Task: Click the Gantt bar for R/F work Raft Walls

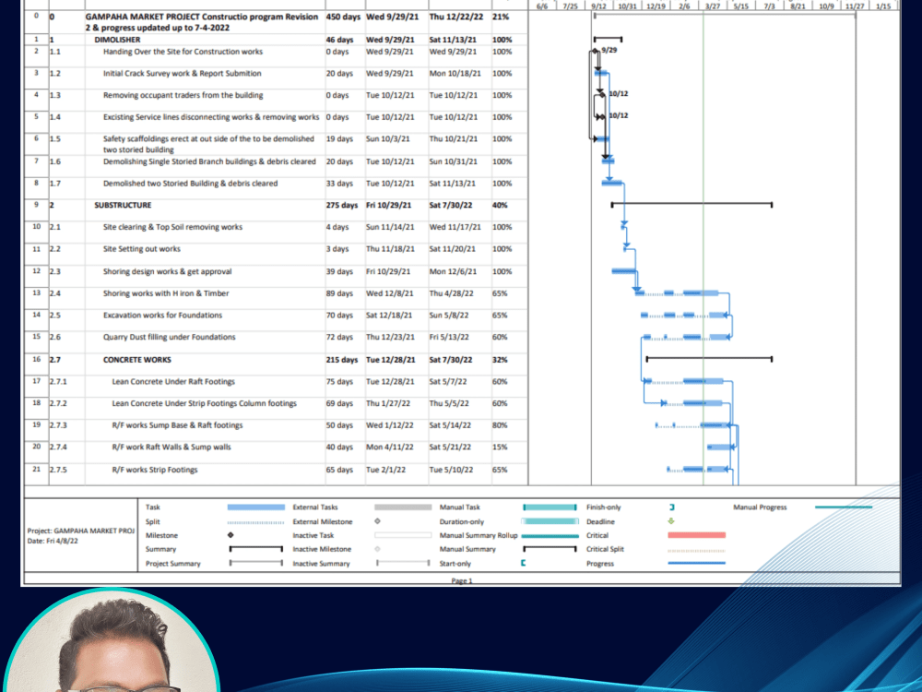Action: [718, 447]
